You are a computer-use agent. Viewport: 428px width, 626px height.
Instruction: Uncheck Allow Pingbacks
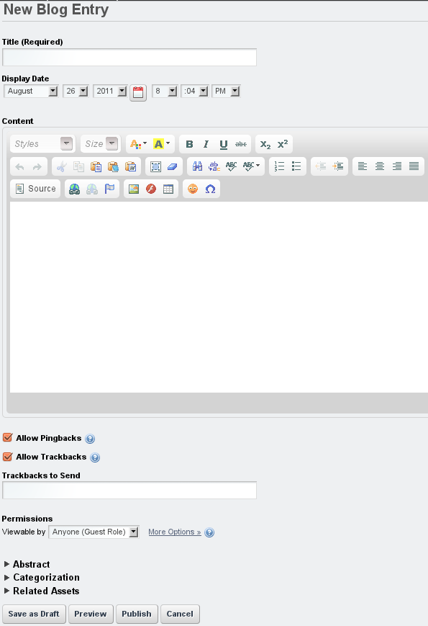[x=8, y=437]
